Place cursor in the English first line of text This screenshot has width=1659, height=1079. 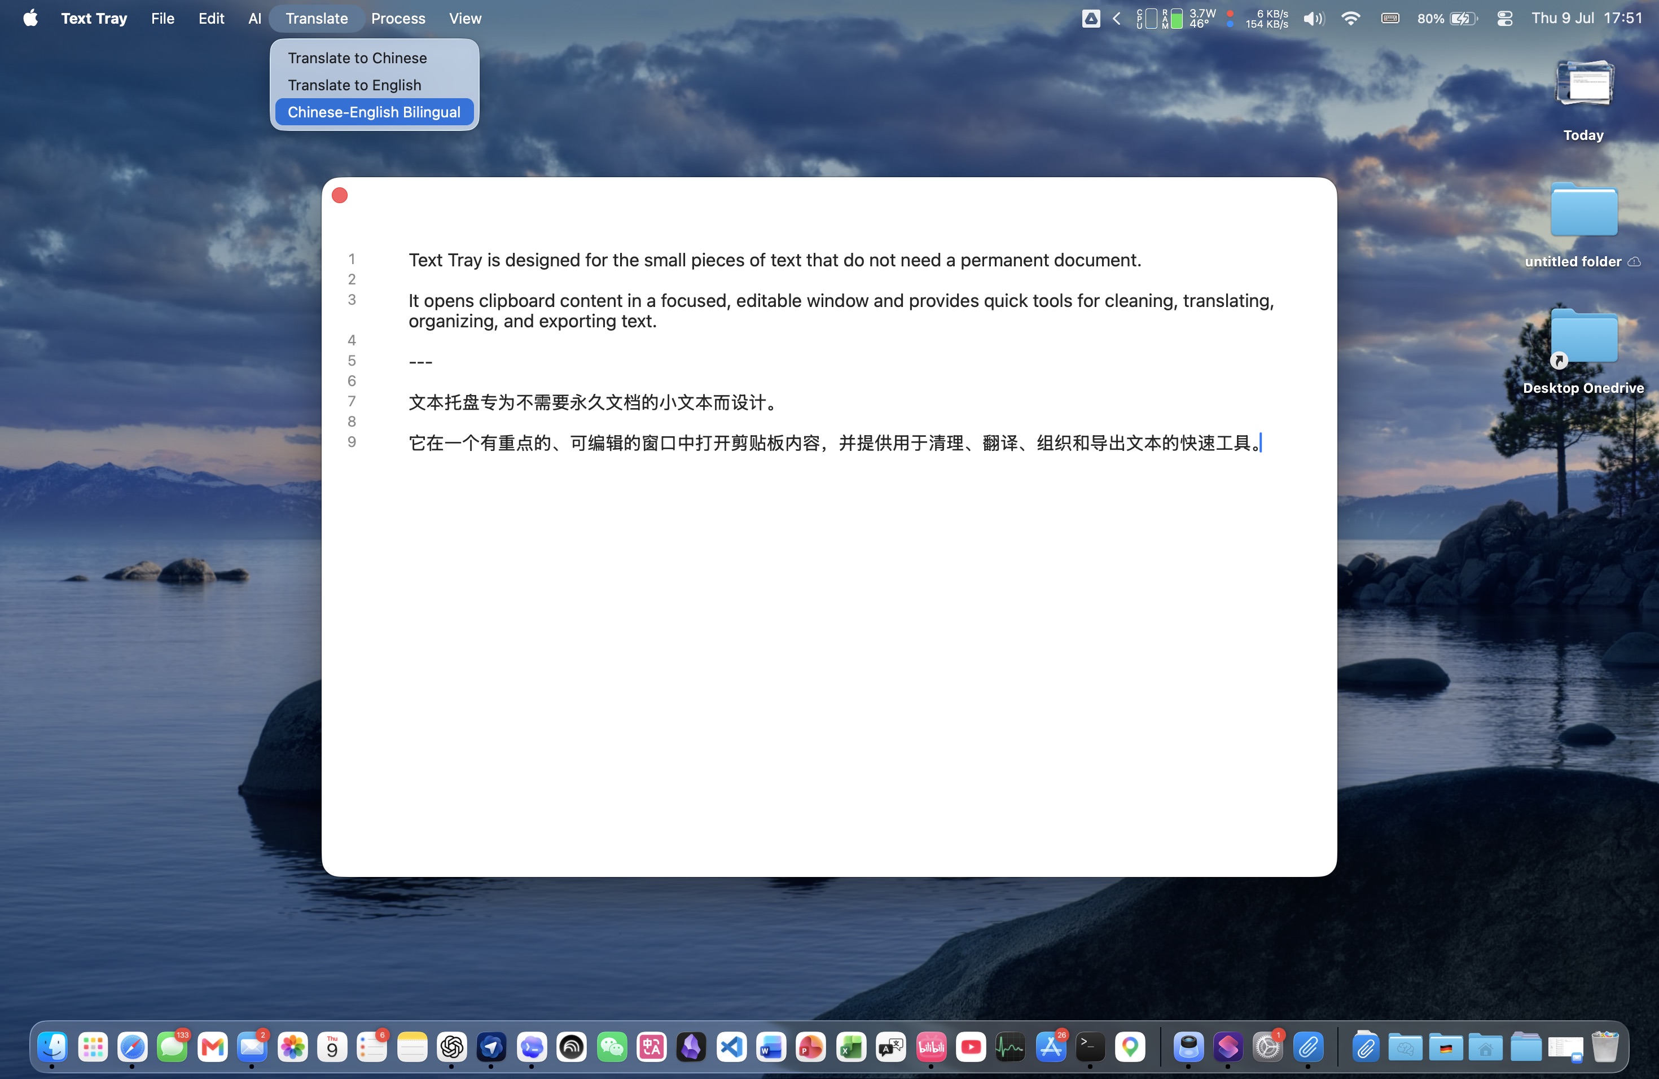(x=774, y=260)
